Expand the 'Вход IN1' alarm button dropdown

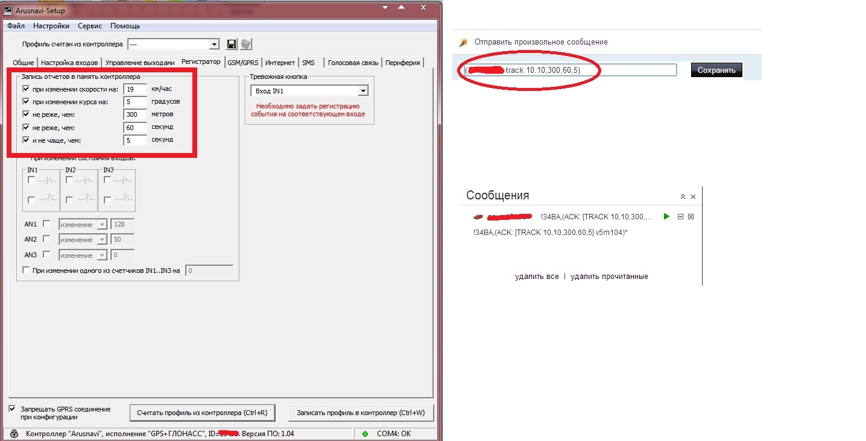coord(362,91)
